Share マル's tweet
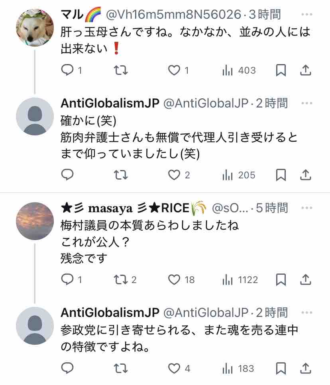The image size is (330, 385). [305, 70]
